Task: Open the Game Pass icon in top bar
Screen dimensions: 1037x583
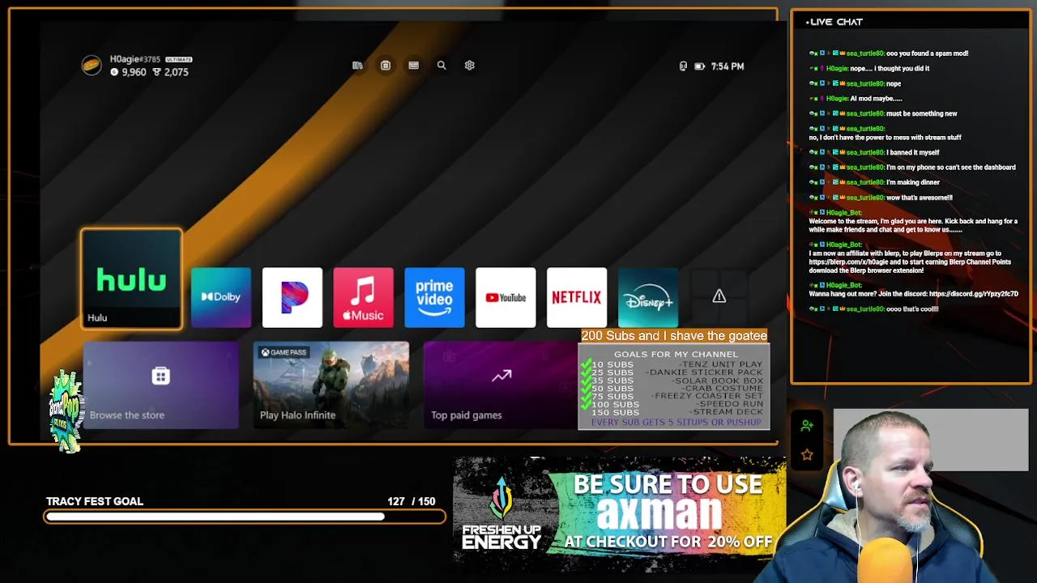Action: click(413, 66)
